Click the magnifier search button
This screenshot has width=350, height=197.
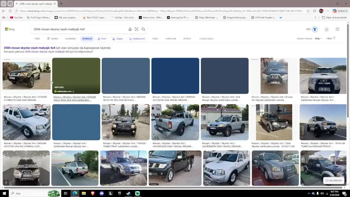click(x=143, y=29)
